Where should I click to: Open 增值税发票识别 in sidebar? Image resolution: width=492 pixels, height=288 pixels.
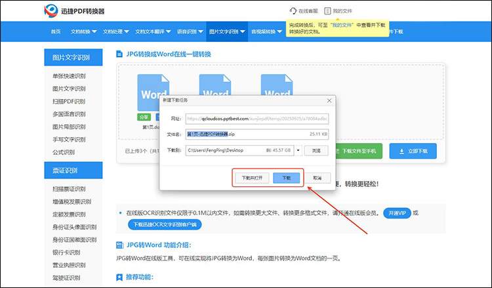coord(72,201)
